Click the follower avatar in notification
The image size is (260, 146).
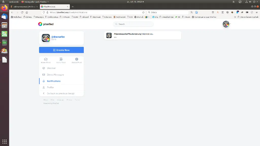point(109,35)
